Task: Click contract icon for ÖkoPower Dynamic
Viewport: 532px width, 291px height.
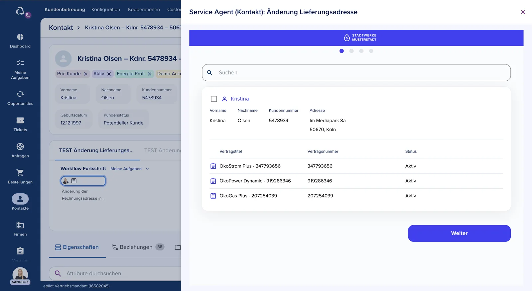Action: click(x=213, y=181)
